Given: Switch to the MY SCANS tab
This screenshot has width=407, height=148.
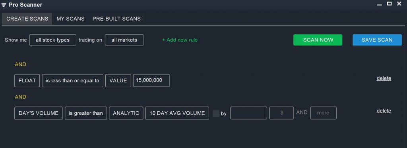Looking at the screenshot, I should [x=71, y=19].
